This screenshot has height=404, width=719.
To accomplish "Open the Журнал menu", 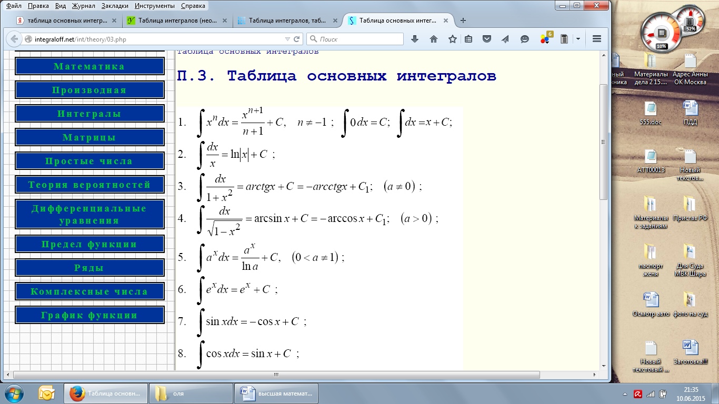I will (x=85, y=6).
